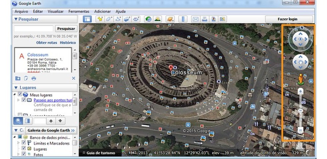The width and height of the screenshot is (327, 159).
Task: Click the search text input field
Action: coord(33,29)
